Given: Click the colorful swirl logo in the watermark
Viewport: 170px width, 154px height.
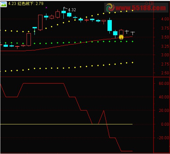Looking at the screenshot, I should tap(110, 8).
